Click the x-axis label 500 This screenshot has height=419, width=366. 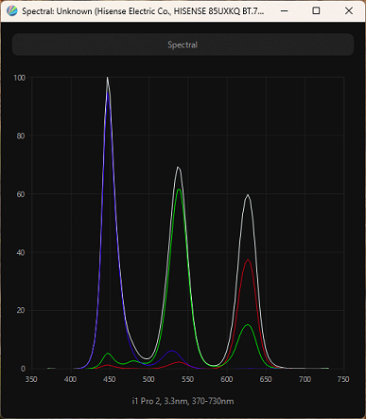click(148, 379)
